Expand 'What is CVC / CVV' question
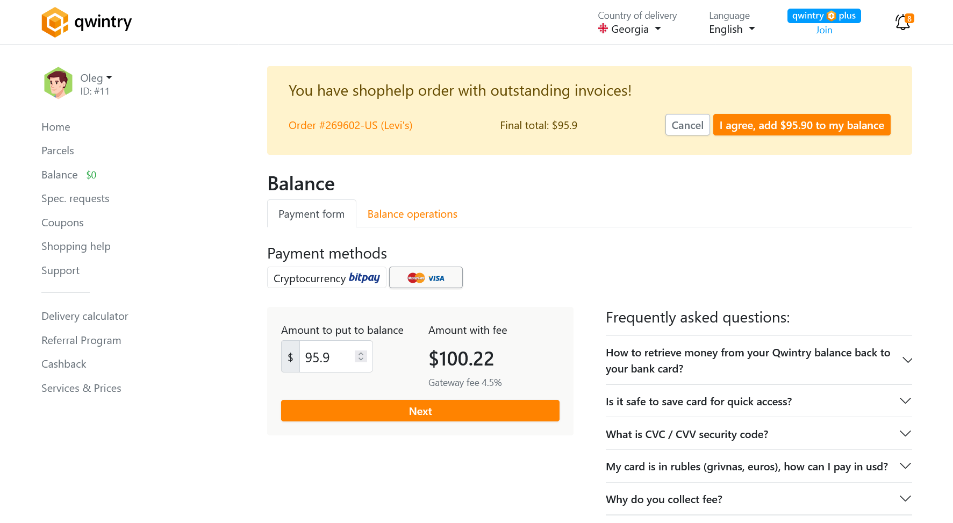 pyautogui.click(x=758, y=434)
